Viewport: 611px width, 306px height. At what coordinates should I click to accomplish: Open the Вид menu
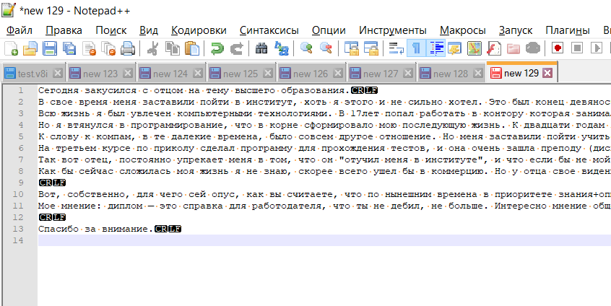pos(149,30)
